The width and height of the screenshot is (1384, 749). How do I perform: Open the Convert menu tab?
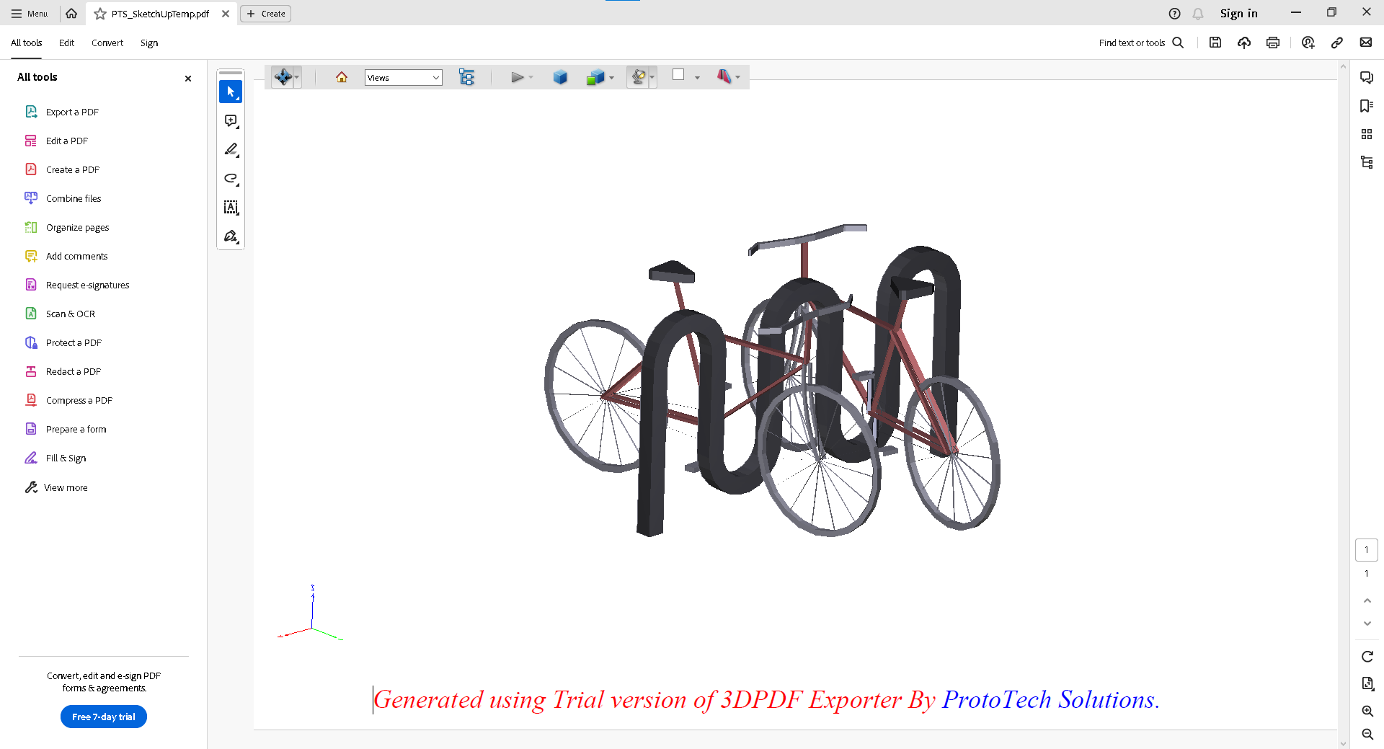(x=107, y=43)
